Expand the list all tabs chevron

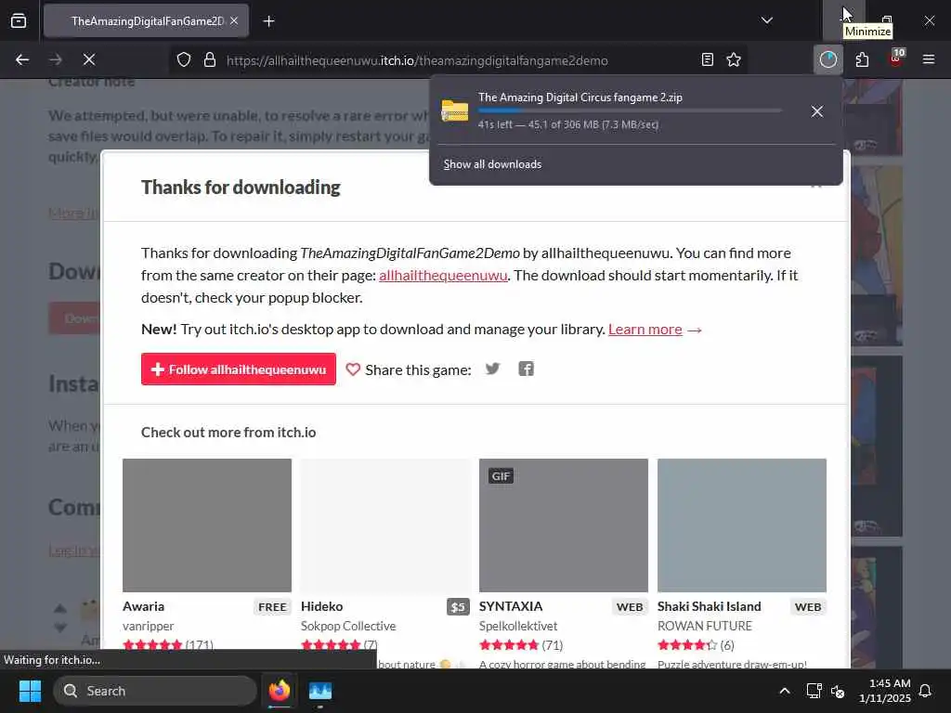(x=766, y=20)
